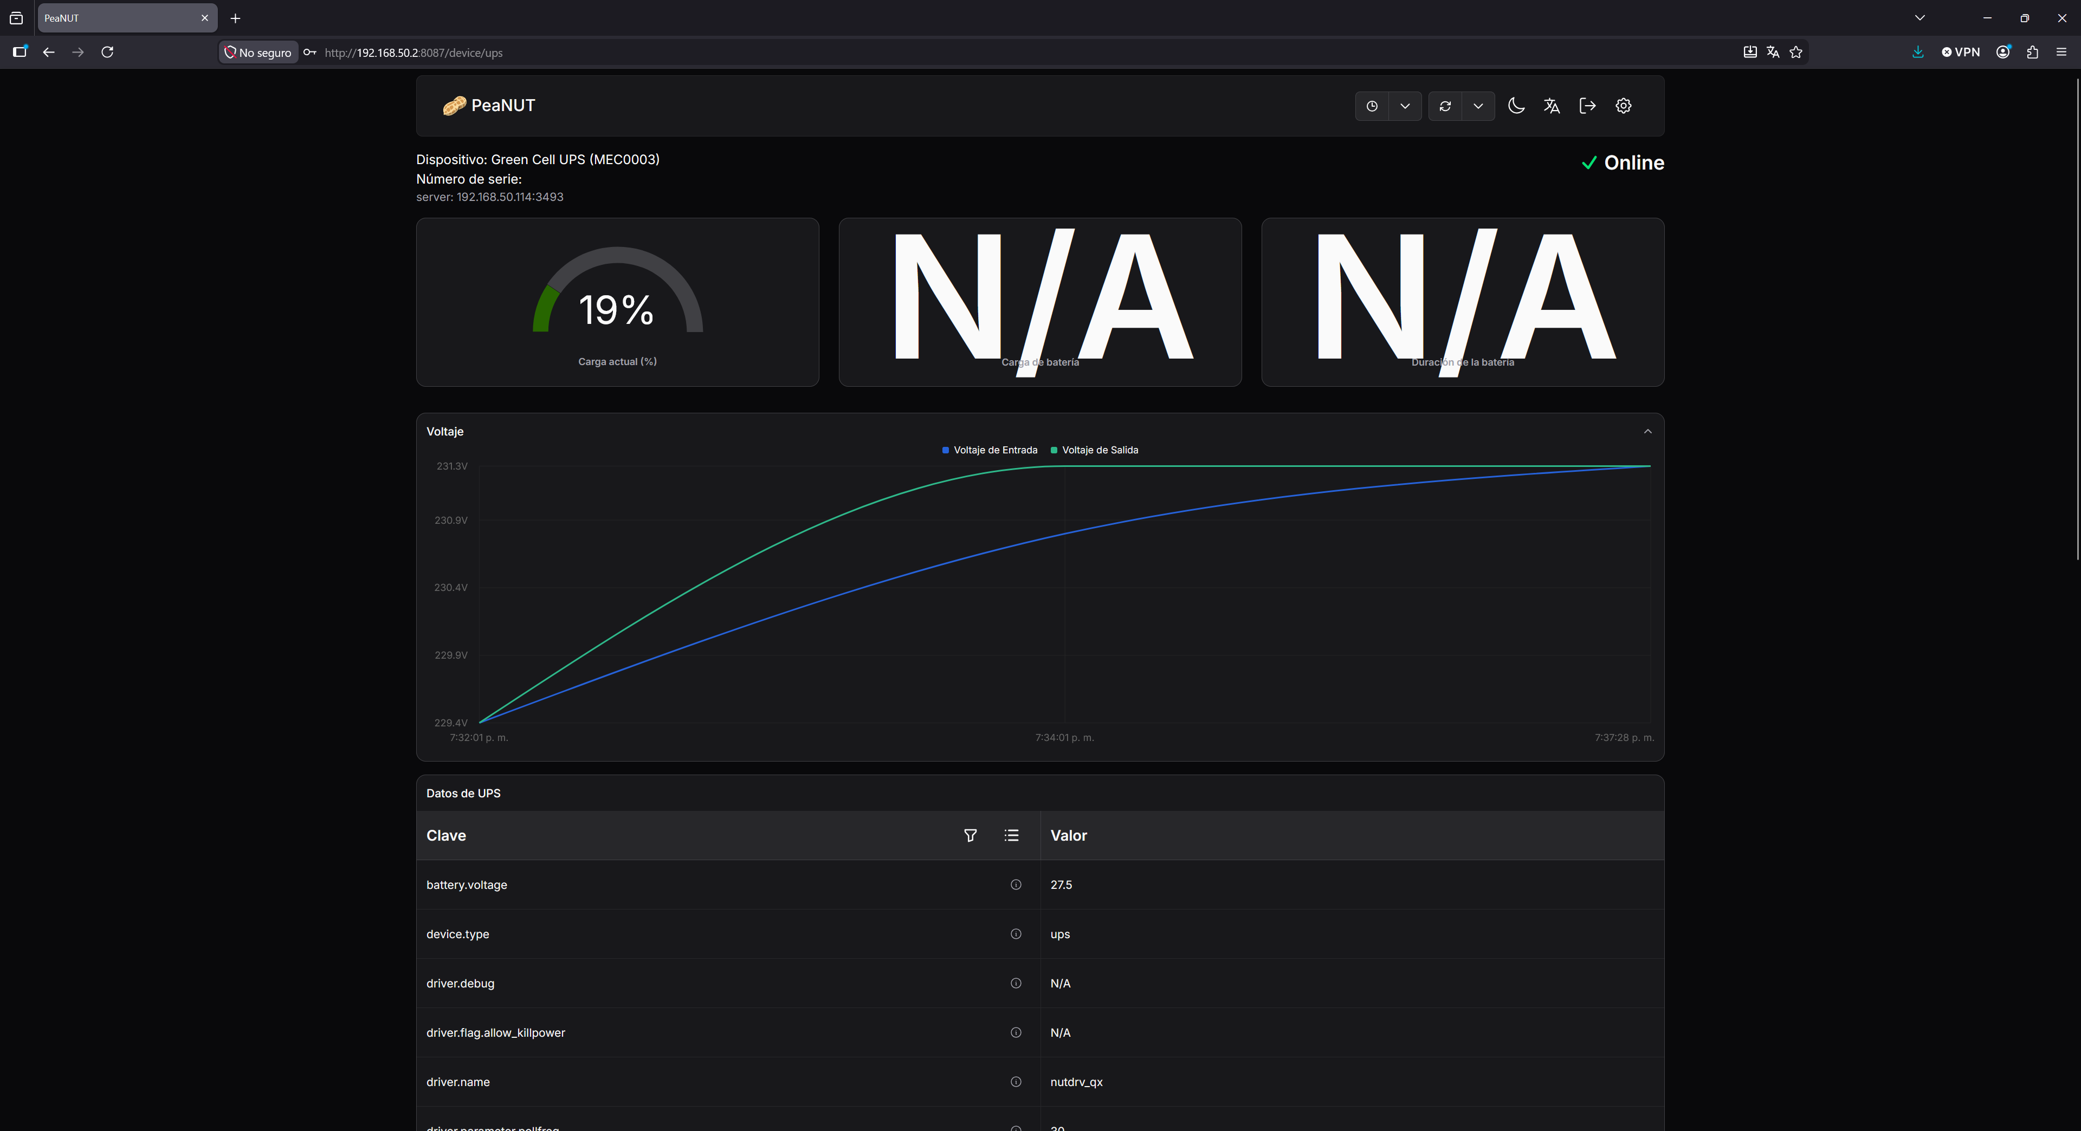Open the Clave column filter

[x=971, y=836]
